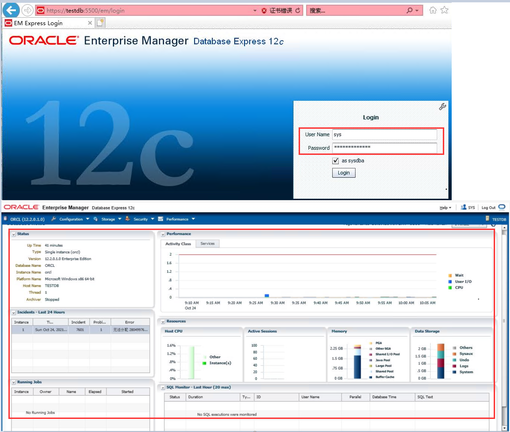Expand the Performance menu arrow
The image size is (510, 432).
[x=193, y=219]
